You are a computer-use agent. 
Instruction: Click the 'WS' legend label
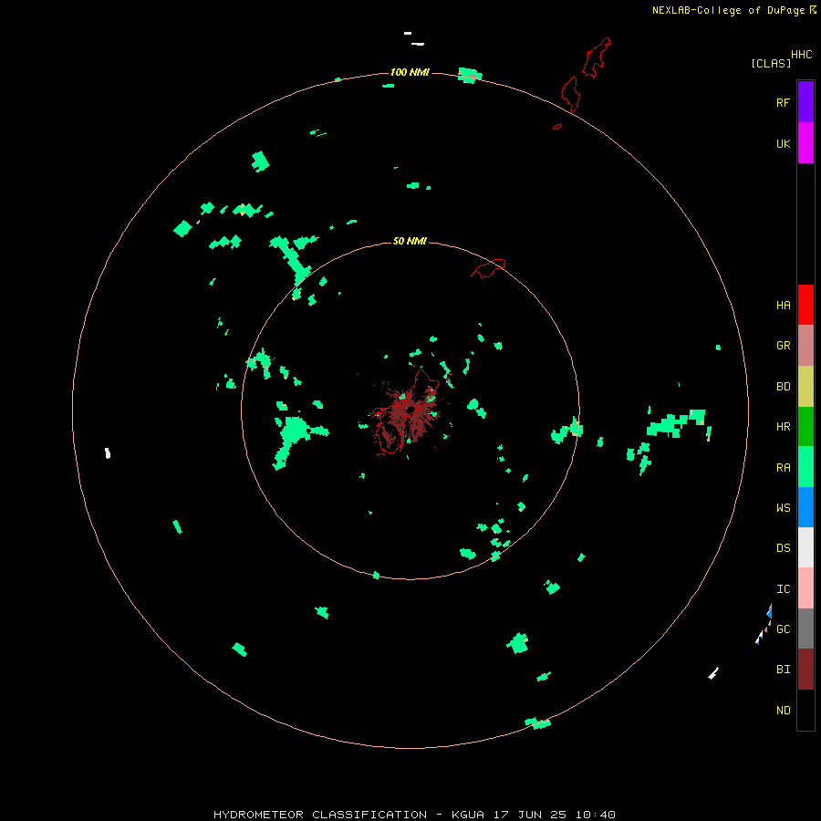[783, 507]
